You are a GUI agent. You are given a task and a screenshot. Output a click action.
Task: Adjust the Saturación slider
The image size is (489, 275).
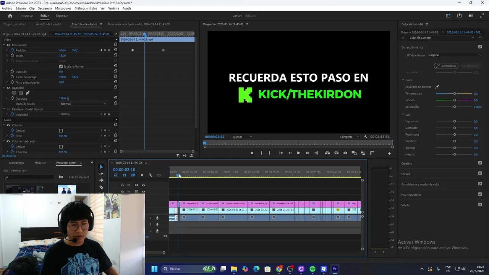[454, 107]
